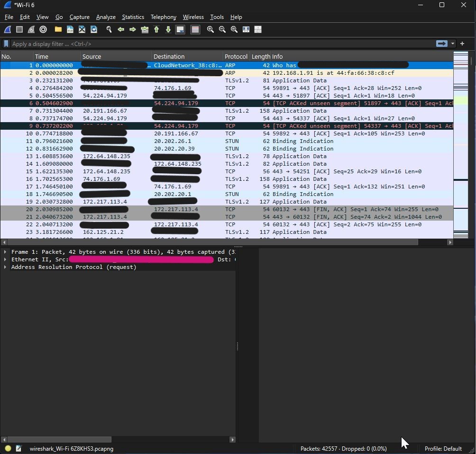Image resolution: width=476 pixels, height=454 pixels.
Task: Reload the capture file
Action: click(x=94, y=29)
